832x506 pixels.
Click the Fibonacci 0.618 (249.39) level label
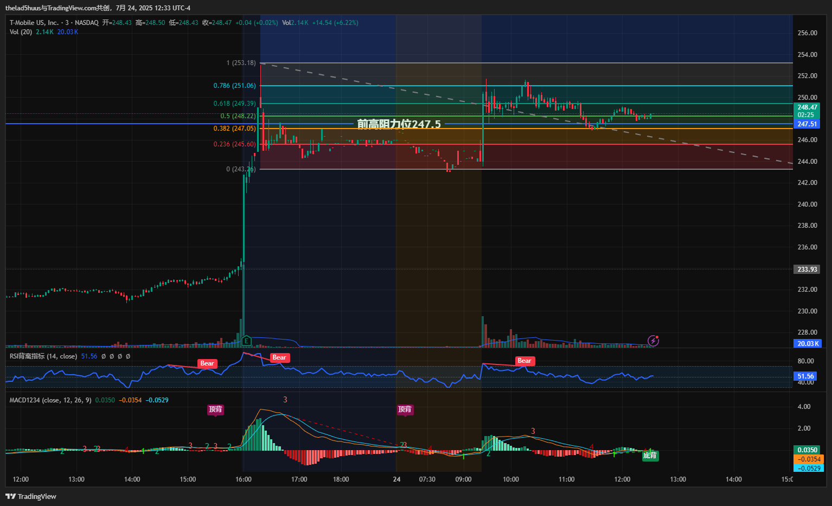coord(235,104)
